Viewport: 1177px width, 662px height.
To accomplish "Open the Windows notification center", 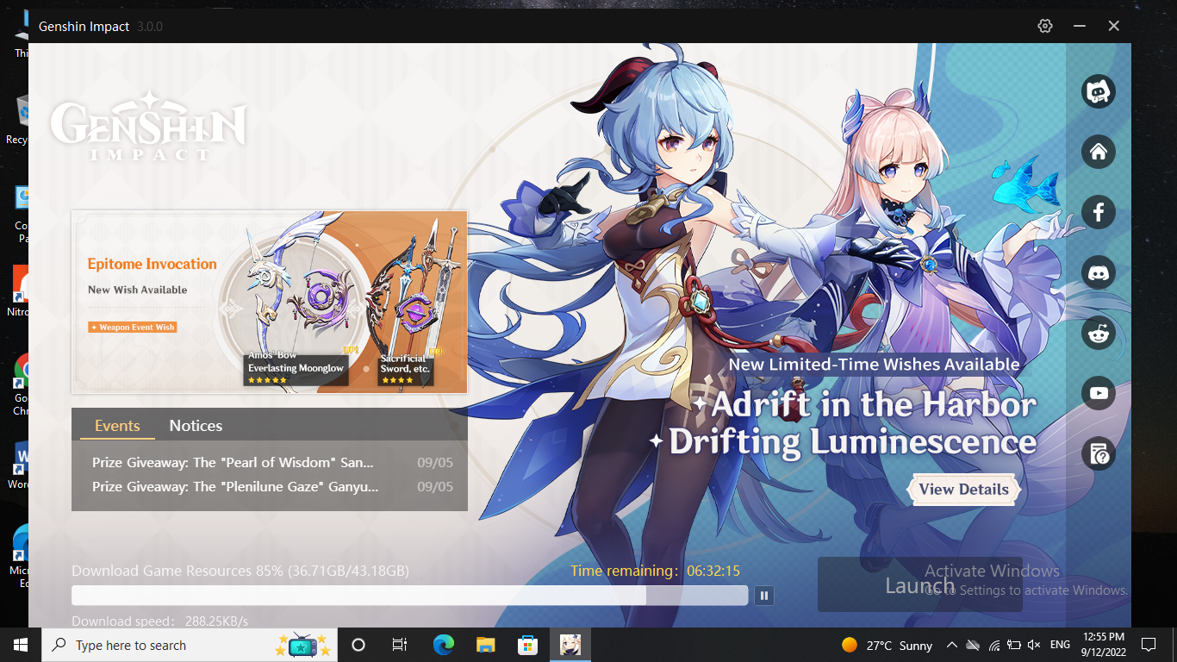I will pos(1148,645).
